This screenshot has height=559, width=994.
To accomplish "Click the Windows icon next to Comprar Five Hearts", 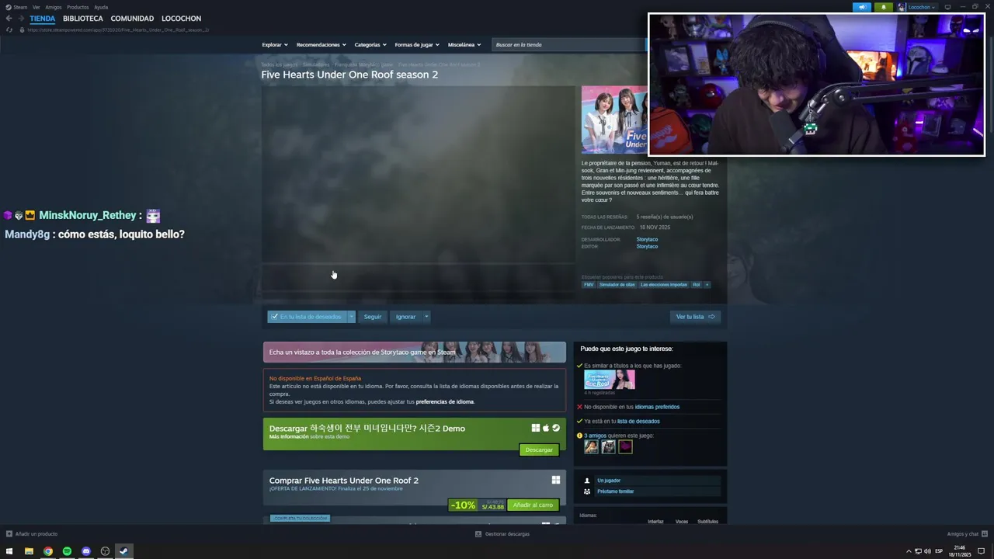I will point(555,480).
